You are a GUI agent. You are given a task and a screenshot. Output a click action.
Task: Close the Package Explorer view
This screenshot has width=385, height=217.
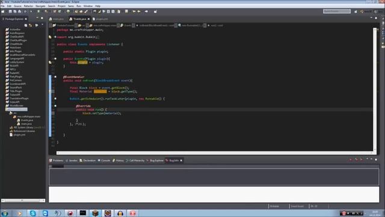point(26,19)
